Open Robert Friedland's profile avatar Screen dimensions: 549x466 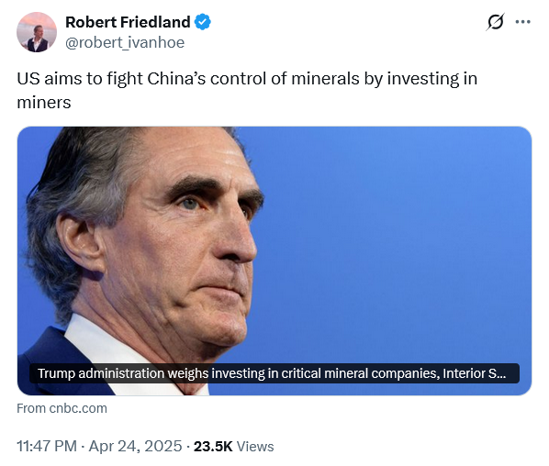37,32
